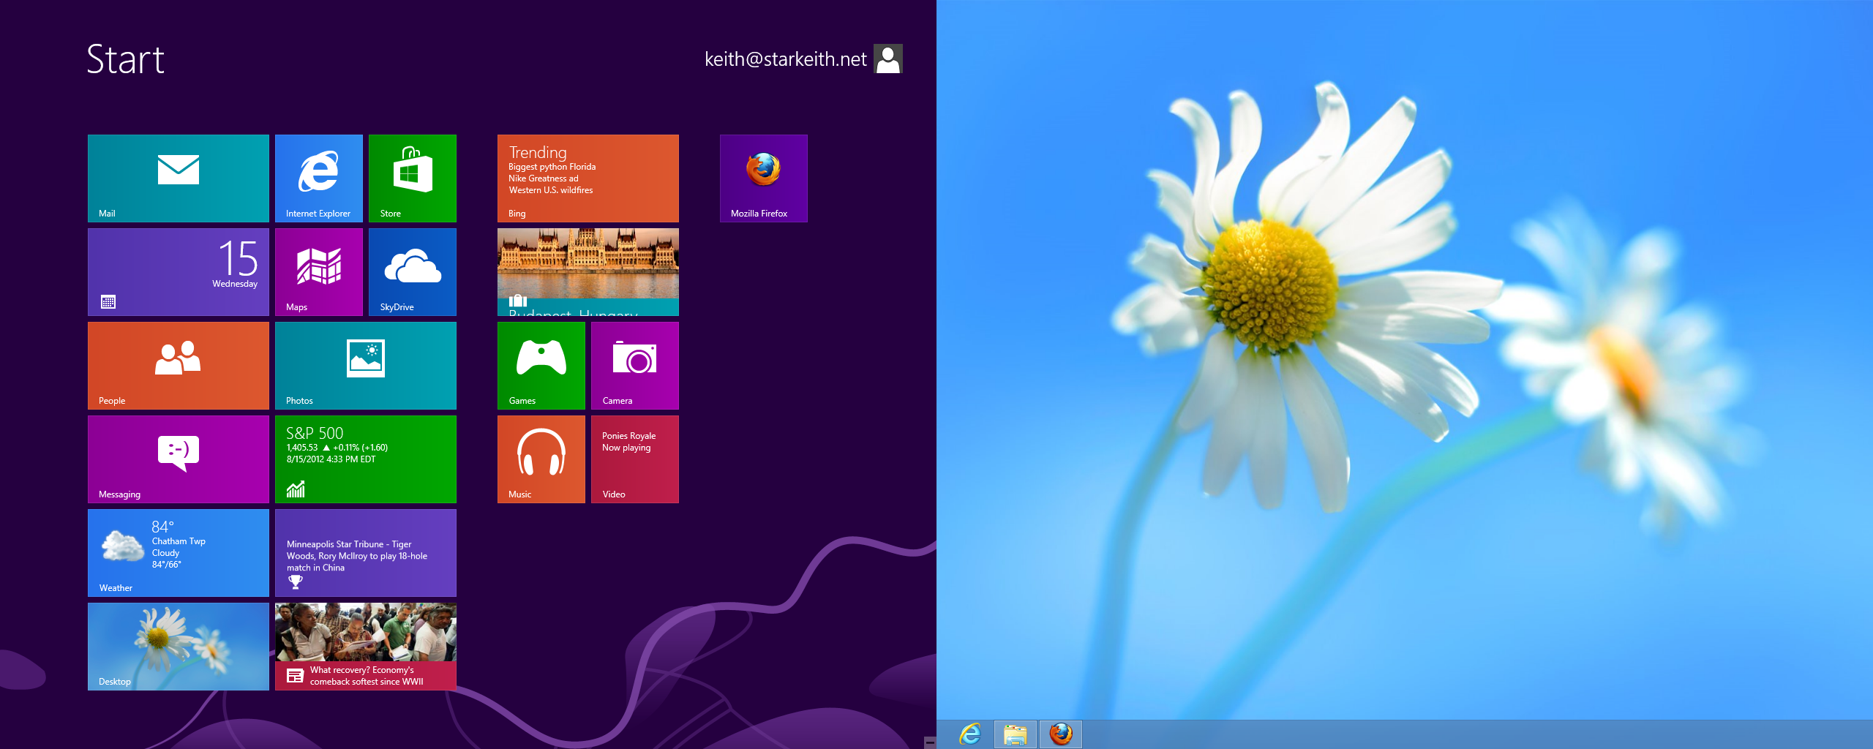Click the keith@starkeith.net account picture
This screenshot has height=749, width=1873.
[x=887, y=59]
